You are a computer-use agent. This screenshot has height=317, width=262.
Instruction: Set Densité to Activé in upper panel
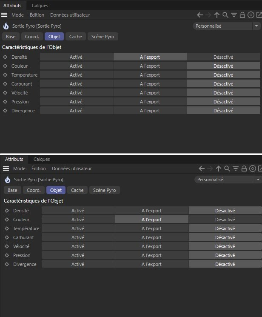(x=76, y=57)
